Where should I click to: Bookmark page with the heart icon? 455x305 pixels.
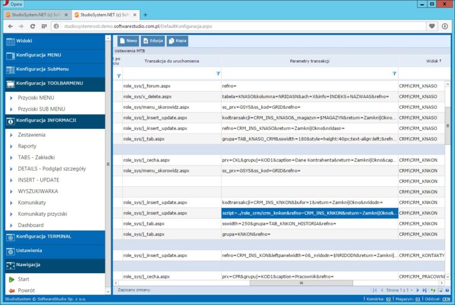point(432,26)
